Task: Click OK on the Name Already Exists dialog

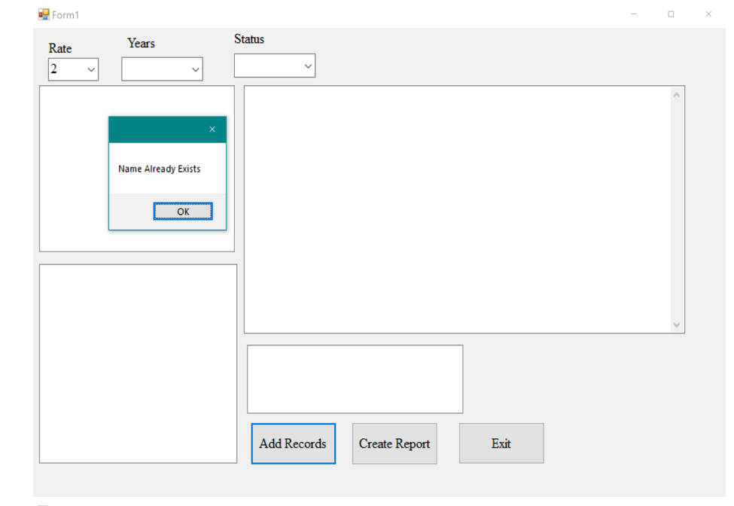Action: click(183, 211)
